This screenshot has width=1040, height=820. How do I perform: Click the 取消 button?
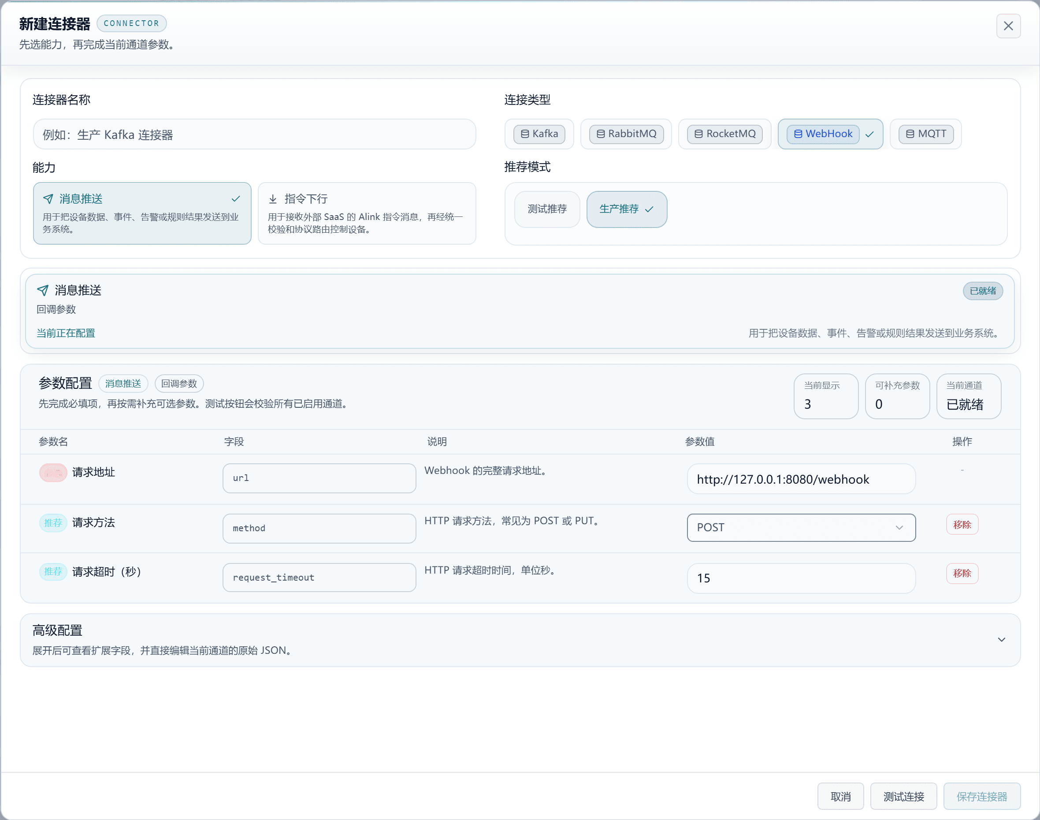coord(840,797)
